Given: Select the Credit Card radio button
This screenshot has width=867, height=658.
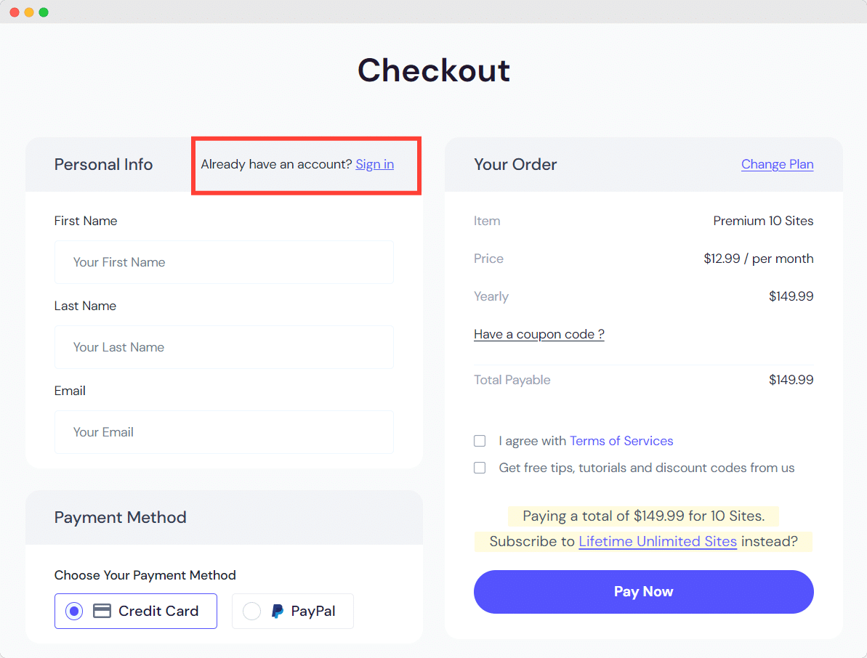Looking at the screenshot, I should click(74, 611).
